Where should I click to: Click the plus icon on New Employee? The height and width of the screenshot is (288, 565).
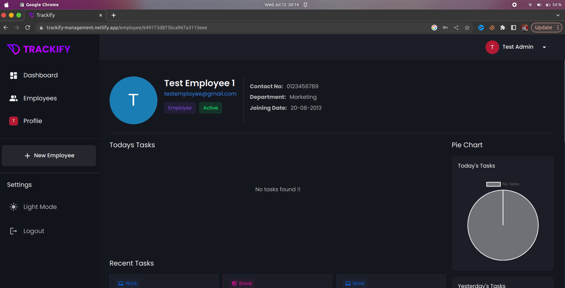coord(27,156)
